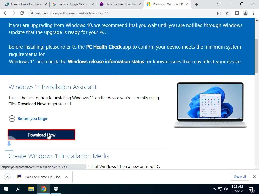This screenshot has height=194, width=259.
Task: Close the Free Robux tab
Action: click(x=46, y=5)
